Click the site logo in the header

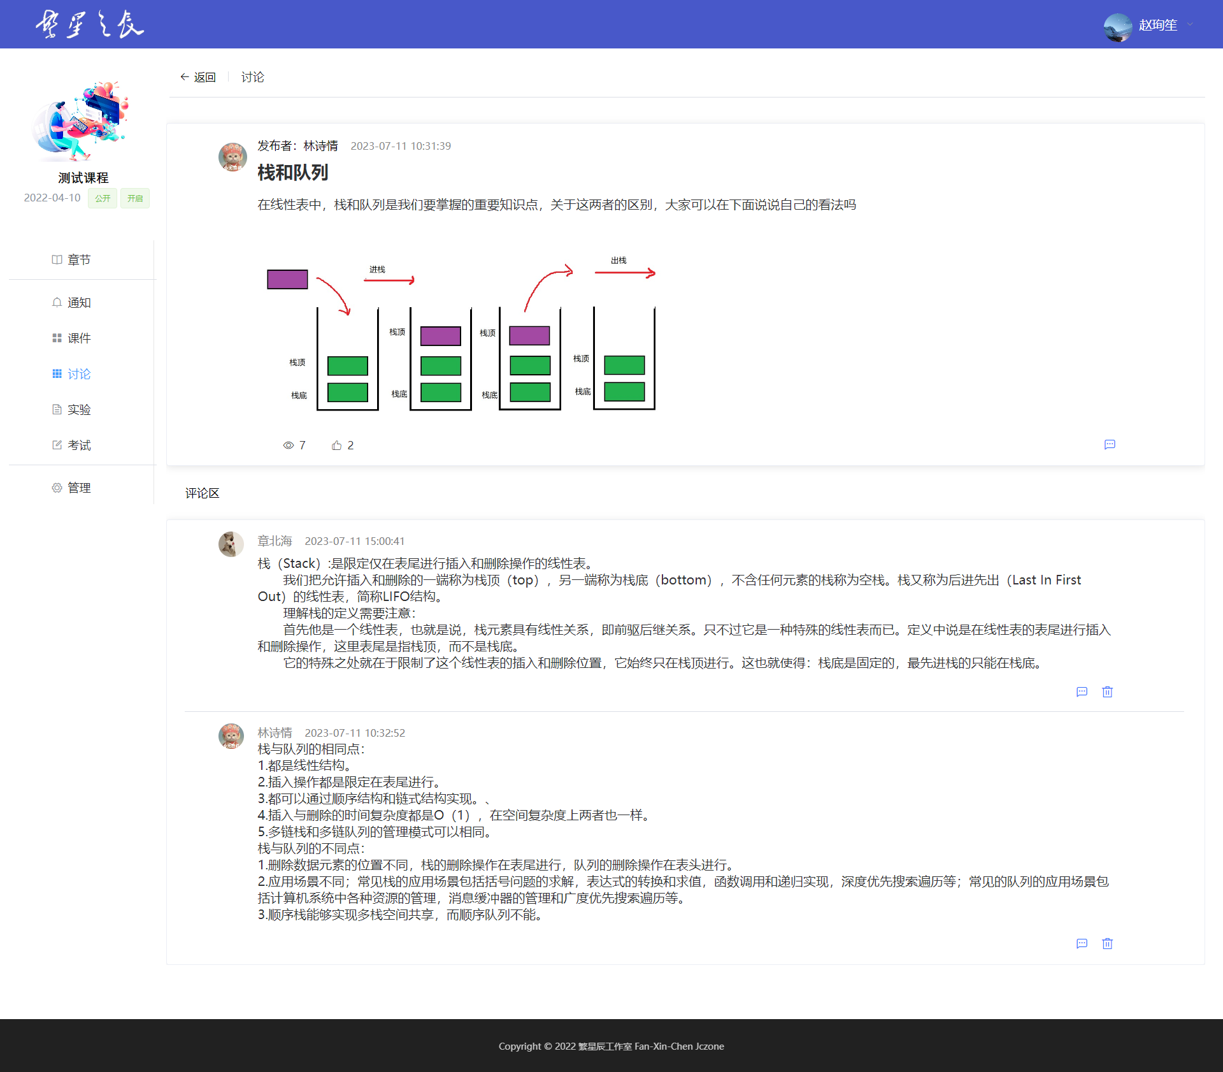(x=90, y=25)
